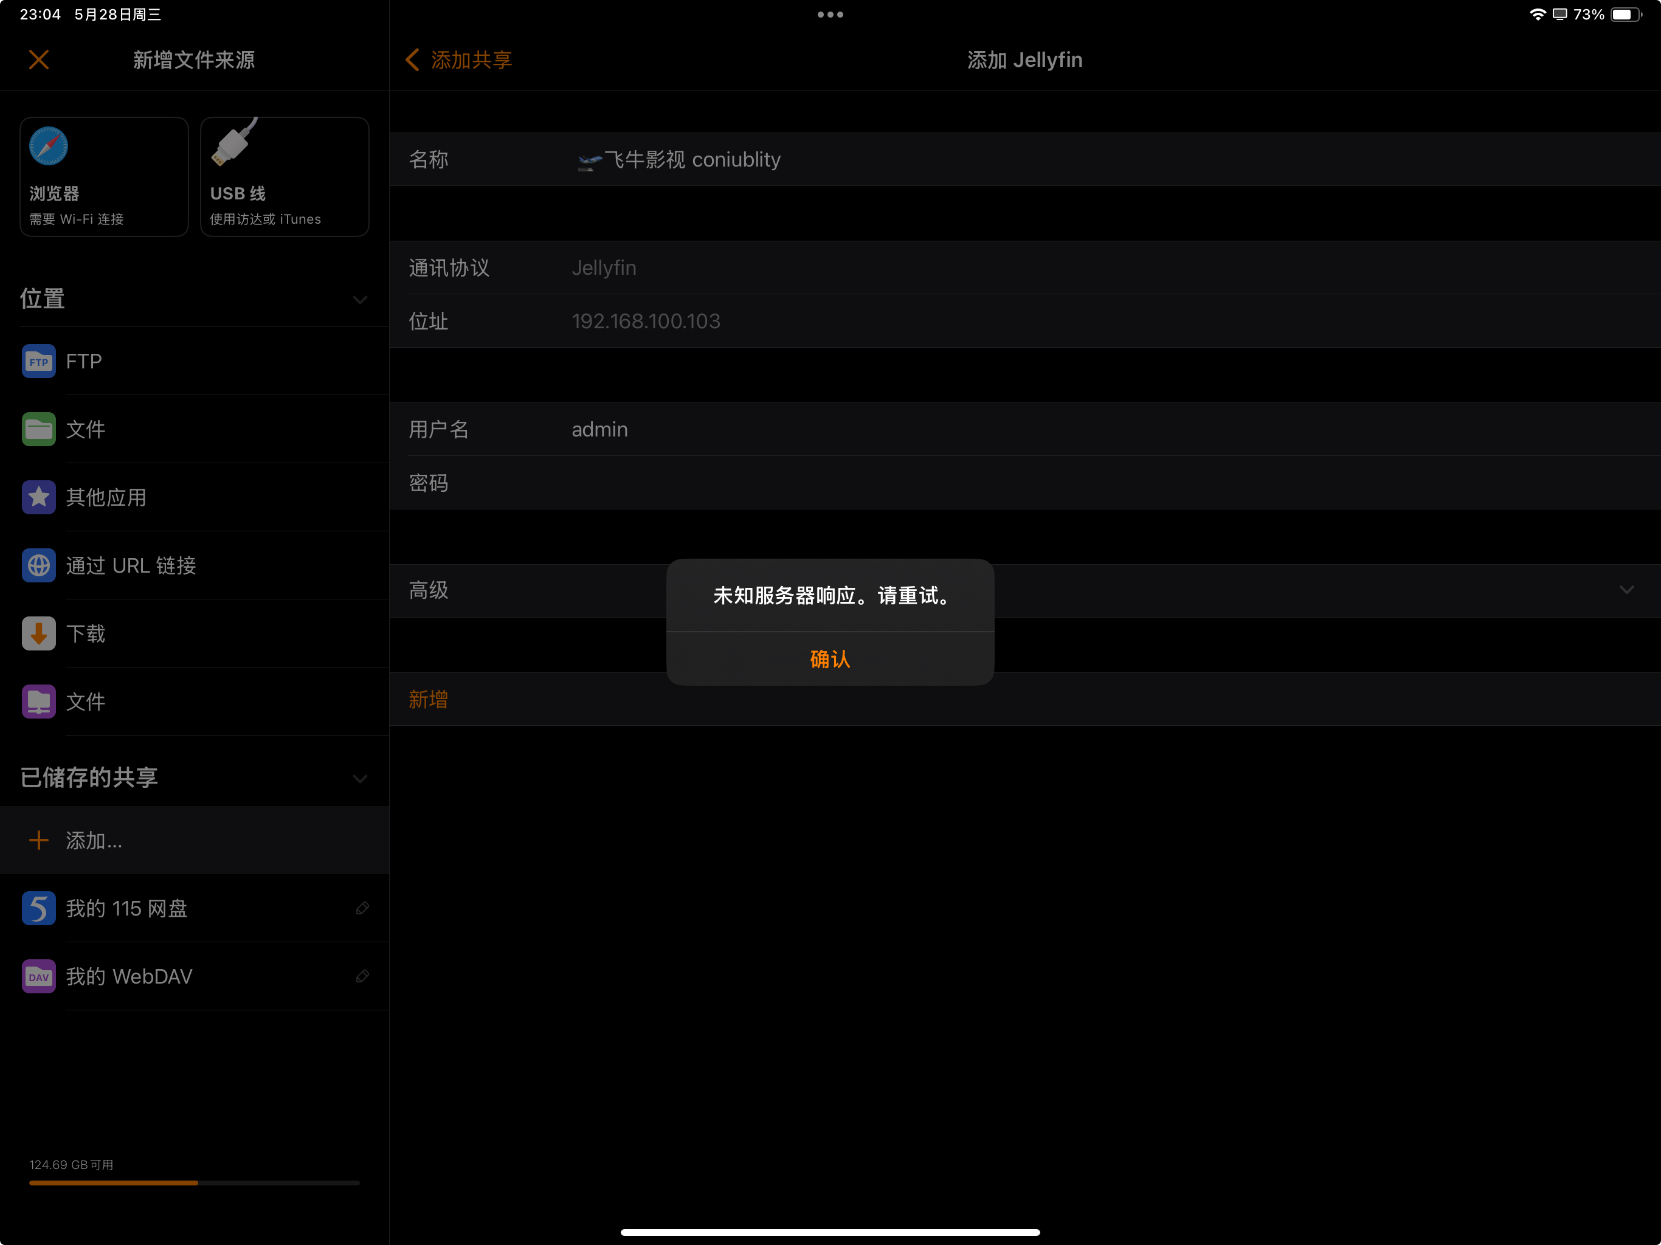This screenshot has width=1661, height=1245.
Task: Tap the 23:04 clock in status bar
Action: 40,14
